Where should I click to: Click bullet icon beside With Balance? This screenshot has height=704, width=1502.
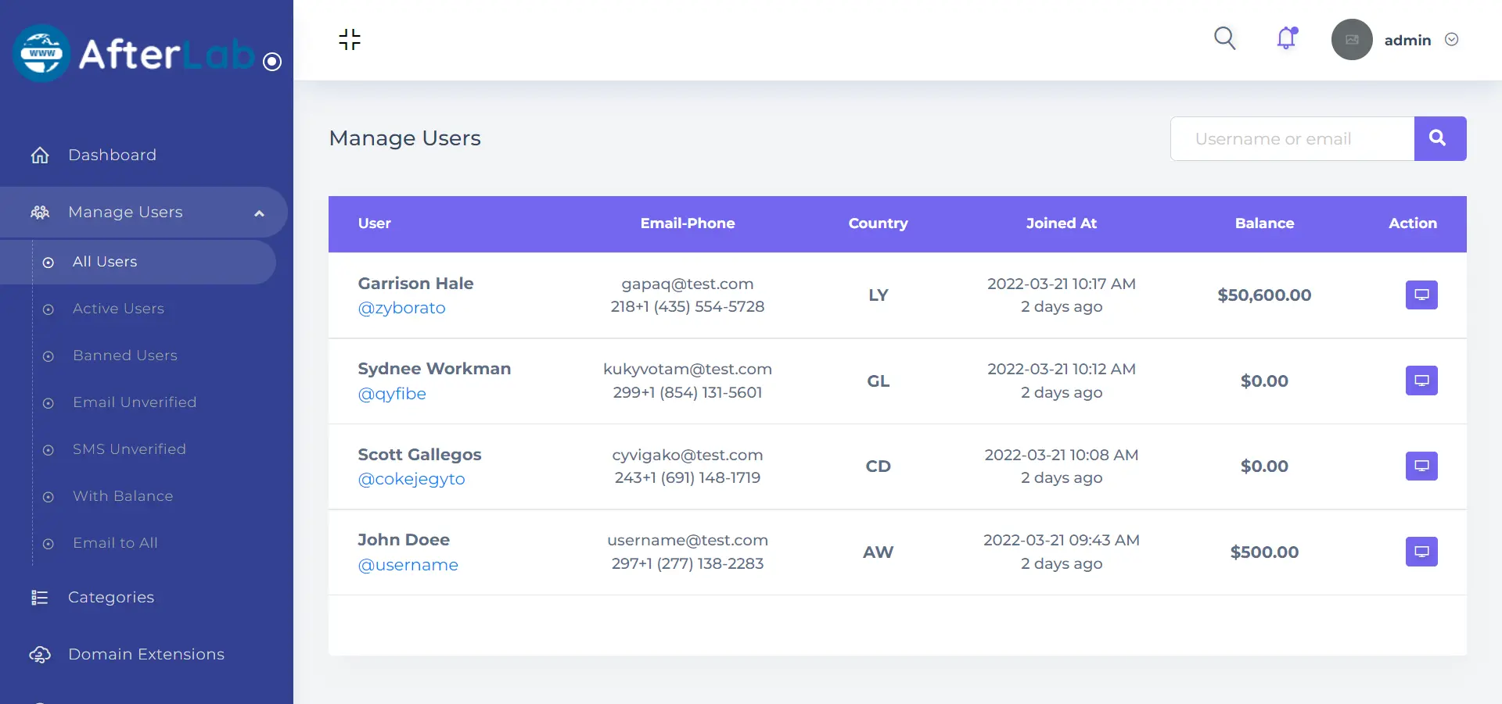tap(49, 497)
